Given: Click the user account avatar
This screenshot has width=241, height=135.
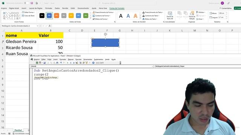Looking at the screenshot, I should coord(222,3).
